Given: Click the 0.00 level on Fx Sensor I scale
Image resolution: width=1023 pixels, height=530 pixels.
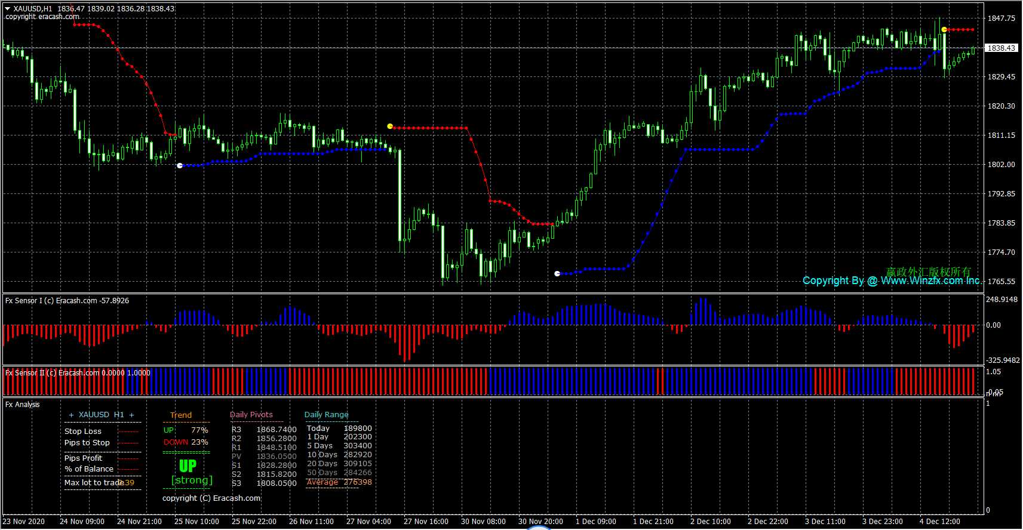Looking at the screenshot, I should point(994,325).
